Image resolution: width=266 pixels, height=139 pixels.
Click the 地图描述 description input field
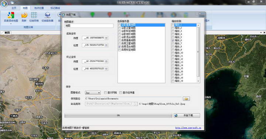[x=89, y=26]
